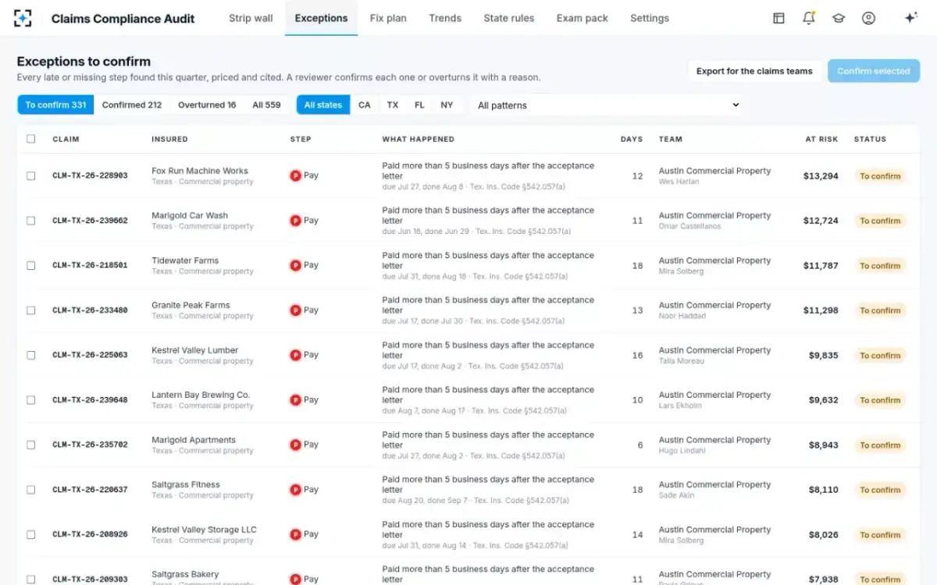
Task: Click Pay icon for Saltgrass Bakery
Action: pos(295,579)
